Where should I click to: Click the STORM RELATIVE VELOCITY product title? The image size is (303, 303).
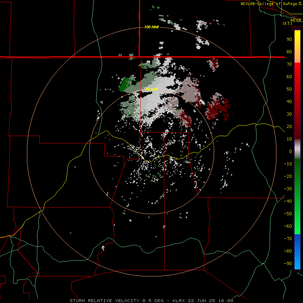104,301
